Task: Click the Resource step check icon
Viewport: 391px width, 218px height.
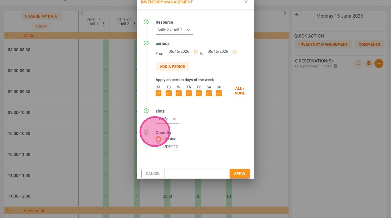Action: [x=146, y=22]
